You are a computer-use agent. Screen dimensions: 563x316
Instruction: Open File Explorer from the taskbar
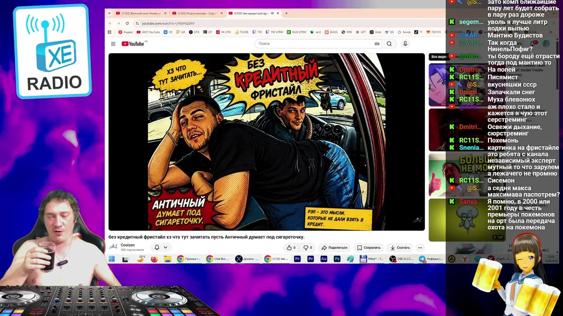tap(167, 259)
